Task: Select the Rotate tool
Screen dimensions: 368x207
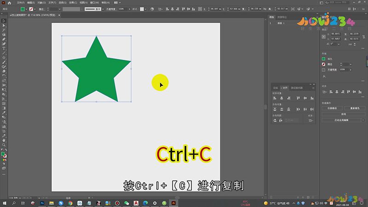Action: 4,76
